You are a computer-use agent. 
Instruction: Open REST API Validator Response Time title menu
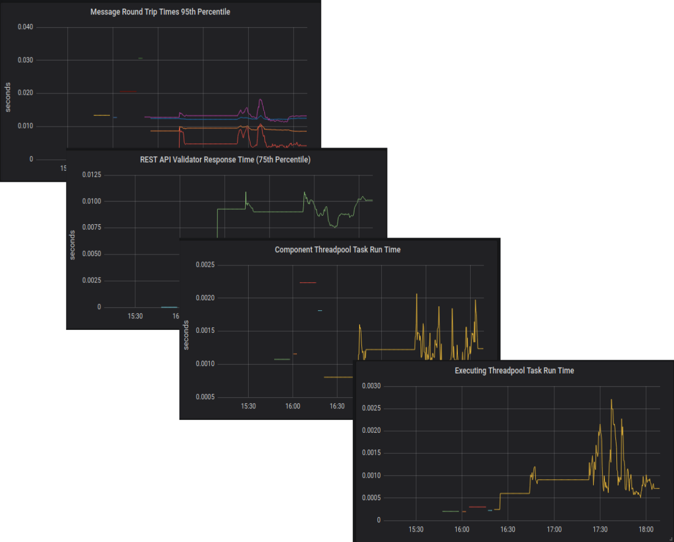(x=225, y=160)
